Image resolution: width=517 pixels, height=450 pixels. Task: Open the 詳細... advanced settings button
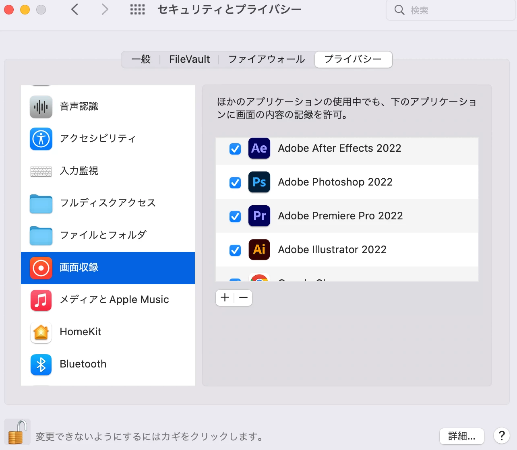(462, 436)
